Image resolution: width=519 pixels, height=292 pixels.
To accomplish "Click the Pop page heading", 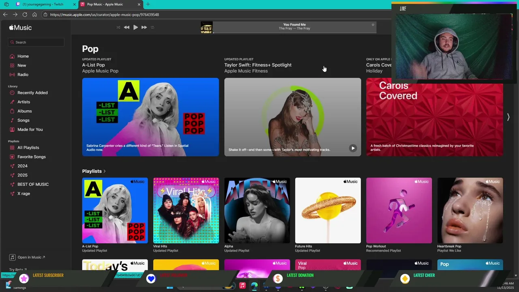I will (x=90, y=49).
